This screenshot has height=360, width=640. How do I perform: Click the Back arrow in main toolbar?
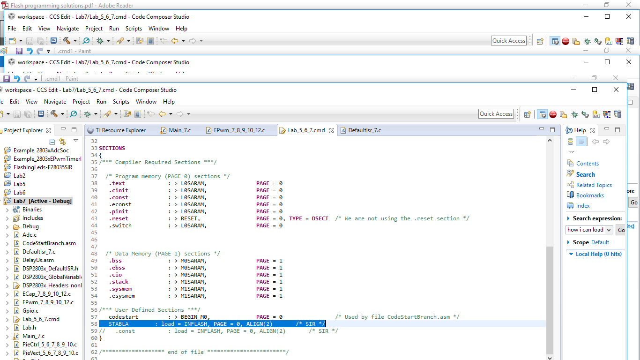[162, 114]
